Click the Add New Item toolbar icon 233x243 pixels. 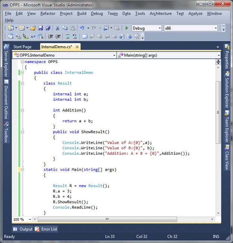click(22, 28)
